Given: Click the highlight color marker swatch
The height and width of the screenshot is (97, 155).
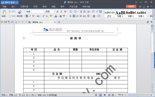Looking at the screenshot, I should 51,16.
